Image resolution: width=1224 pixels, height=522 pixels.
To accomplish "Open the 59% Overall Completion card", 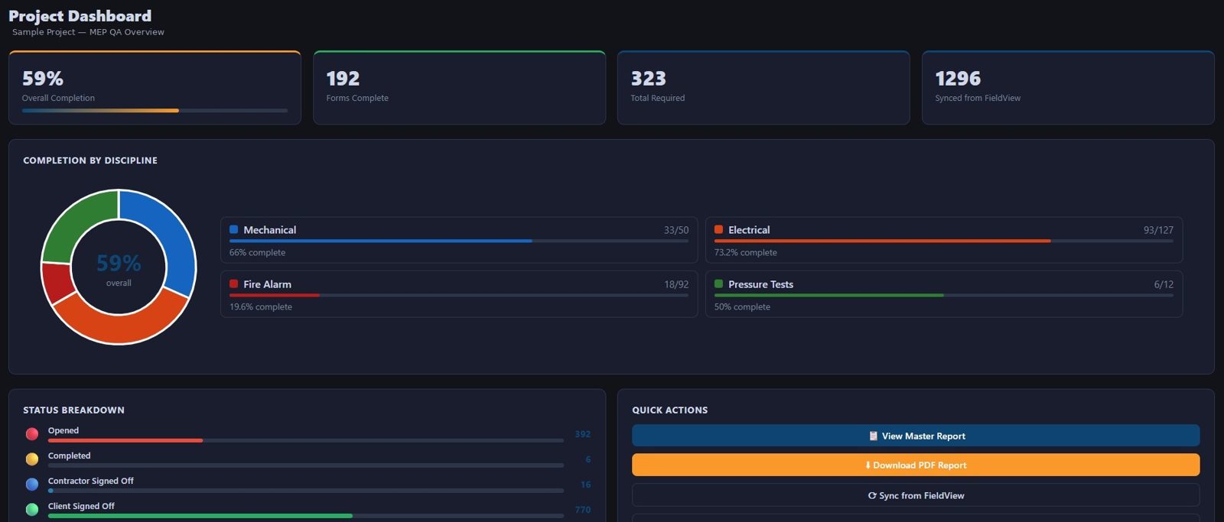I will tap(155, 88).
